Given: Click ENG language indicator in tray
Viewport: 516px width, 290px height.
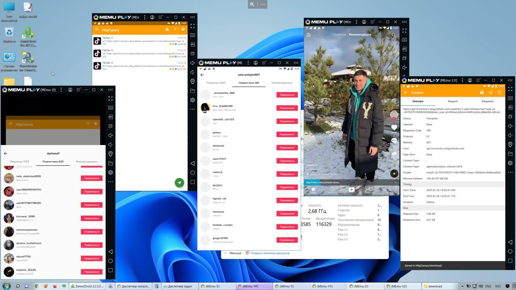Looking at the screenshot, I should pos(488,286).
